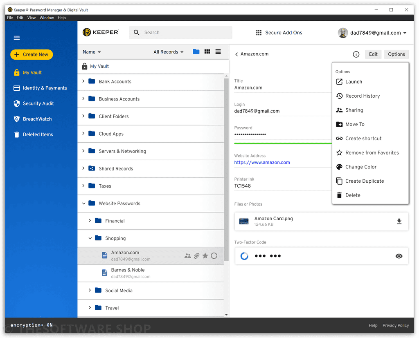Go to Identity & Payments
This screenshot has width=419, height=338.
tap(40, 88)
